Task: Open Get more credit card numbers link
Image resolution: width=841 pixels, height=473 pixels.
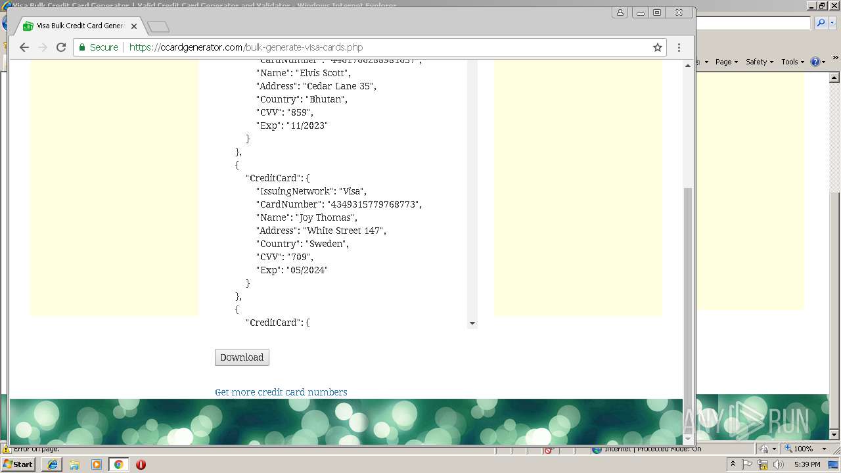Action: click(x=281, y=392)
